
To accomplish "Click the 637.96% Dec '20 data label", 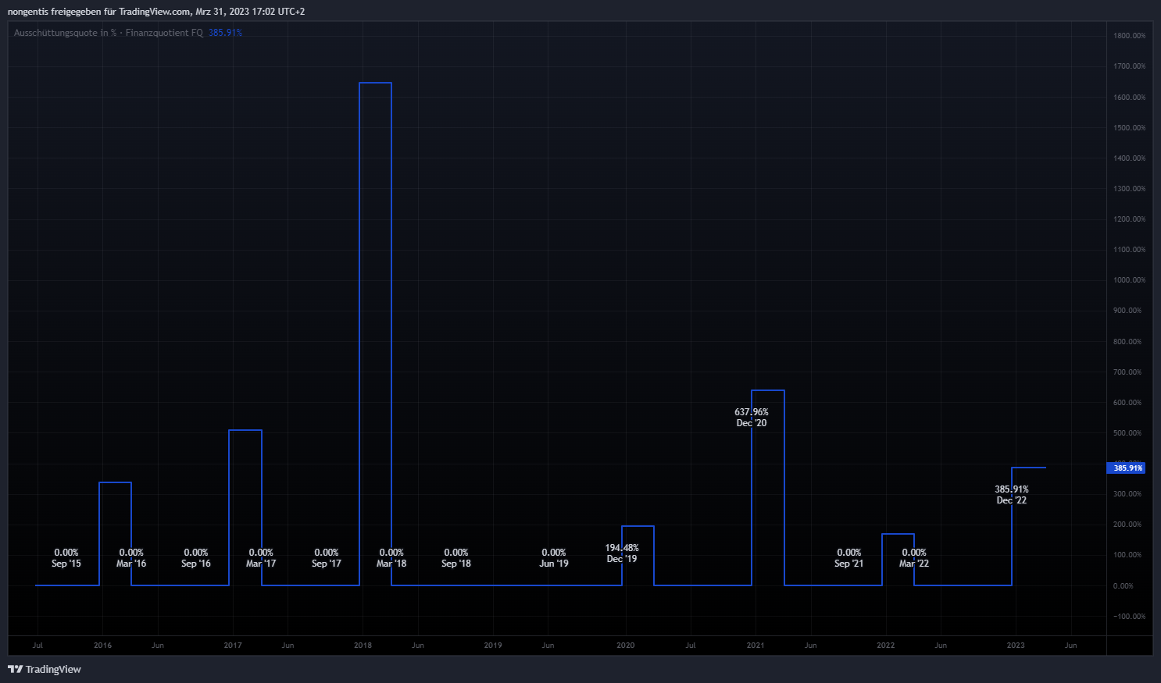I will click(x=752, y=418).
